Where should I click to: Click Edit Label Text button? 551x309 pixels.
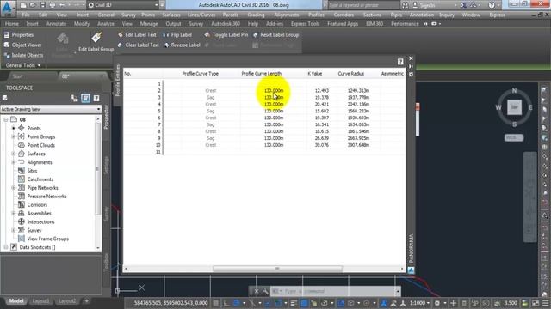point(137,35)
